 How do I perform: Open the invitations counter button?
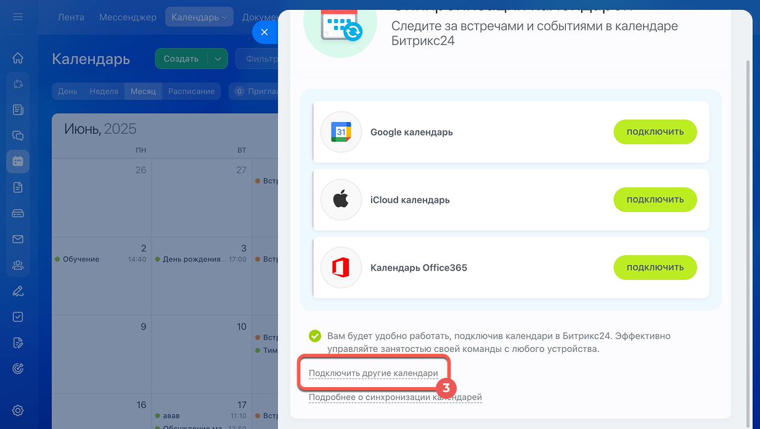click(253, 91)
